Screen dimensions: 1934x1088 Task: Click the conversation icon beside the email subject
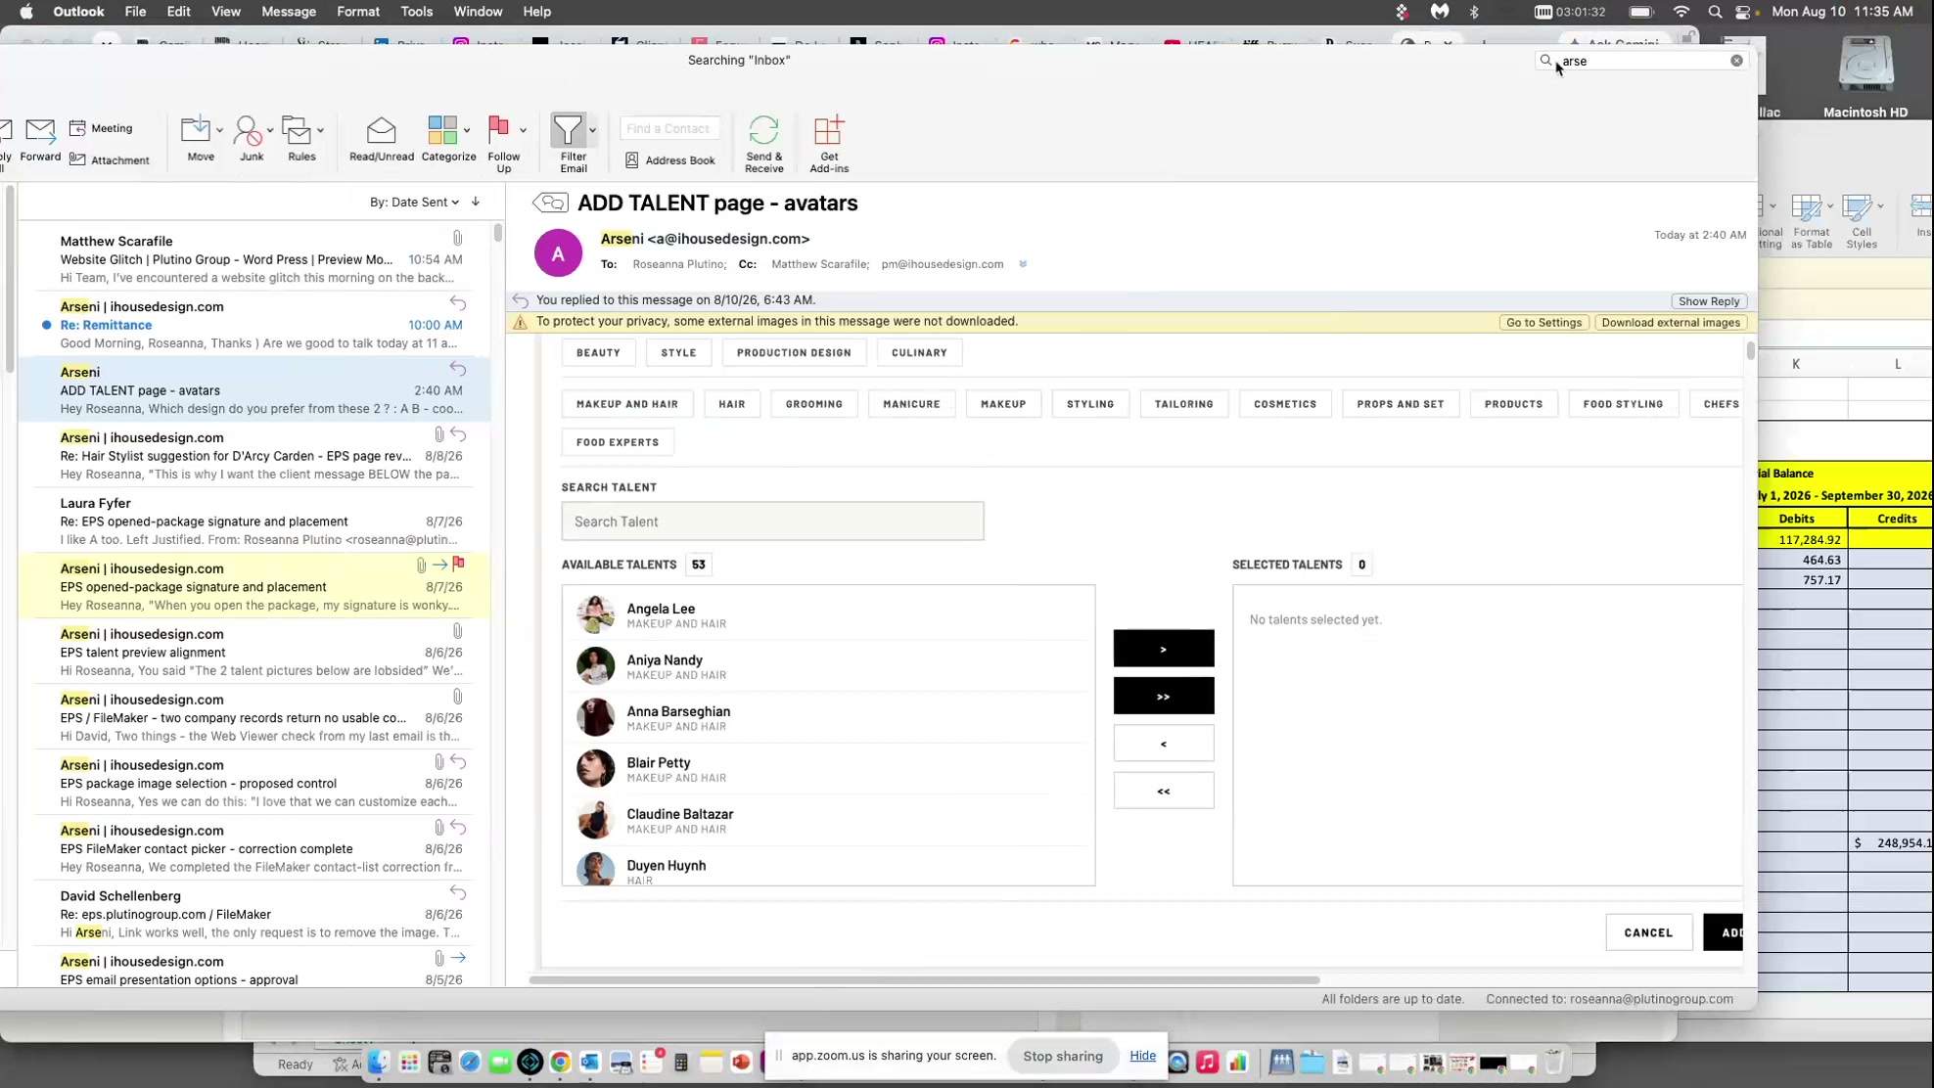coord(550,203)
